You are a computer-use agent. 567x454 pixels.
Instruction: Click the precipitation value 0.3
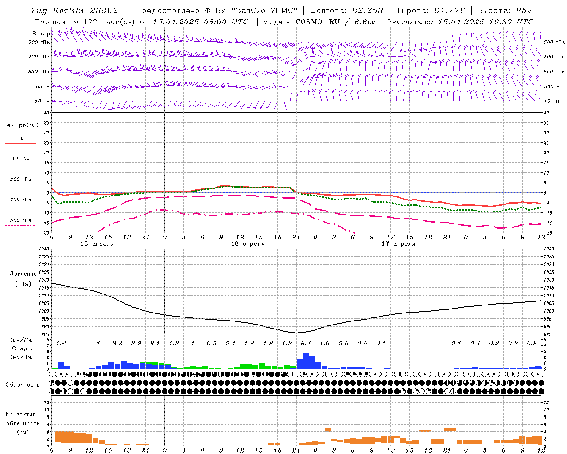tap(513, 343)
